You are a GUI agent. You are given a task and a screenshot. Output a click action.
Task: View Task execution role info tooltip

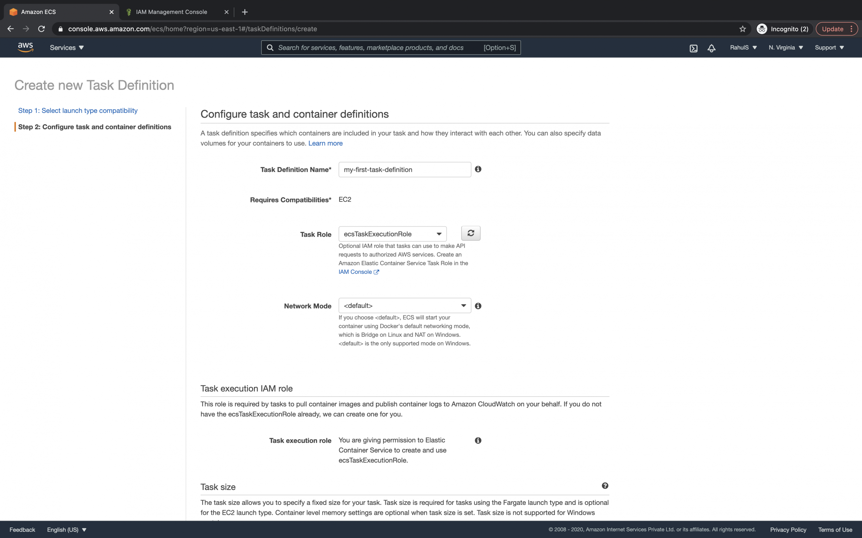coord(478,440)
